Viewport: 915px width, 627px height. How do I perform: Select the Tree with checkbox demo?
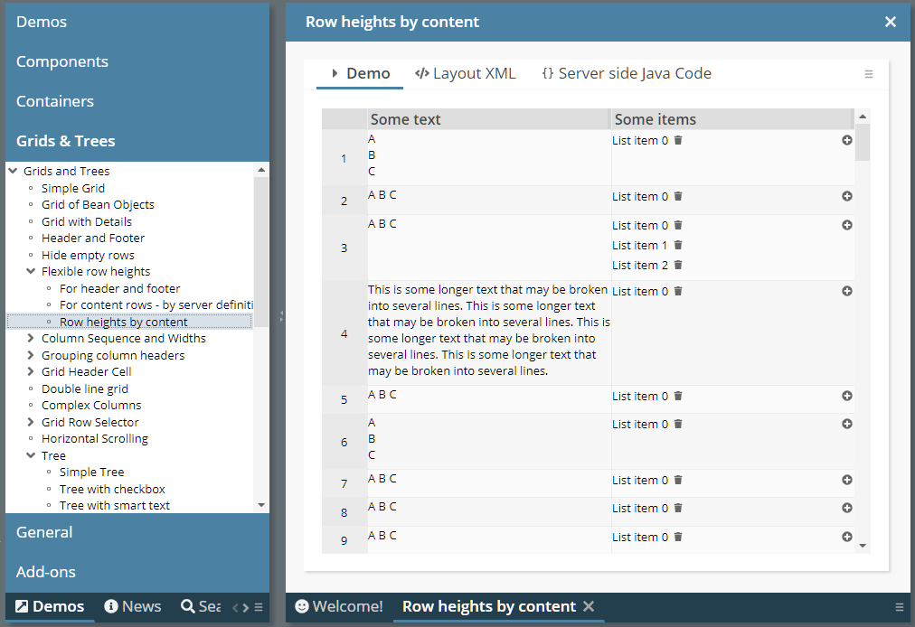tap(112, 489)
